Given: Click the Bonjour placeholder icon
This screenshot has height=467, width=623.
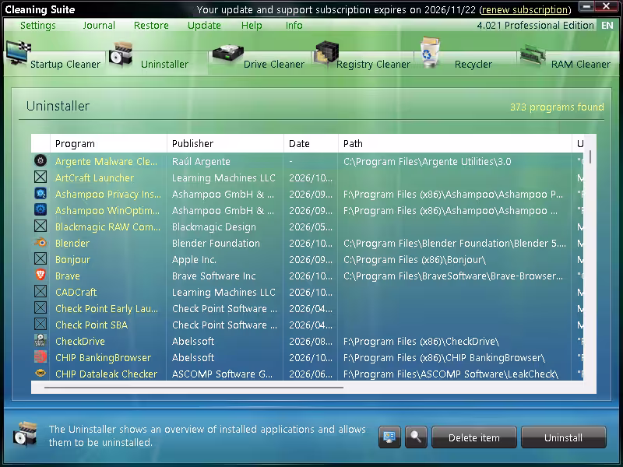Looking at the screenshot, I should (x=40, y=258).
